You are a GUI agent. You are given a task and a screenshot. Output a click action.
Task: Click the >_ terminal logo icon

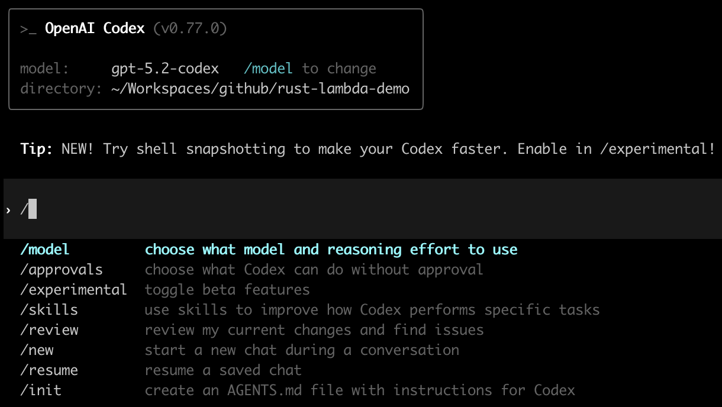(x=28, y=29)
